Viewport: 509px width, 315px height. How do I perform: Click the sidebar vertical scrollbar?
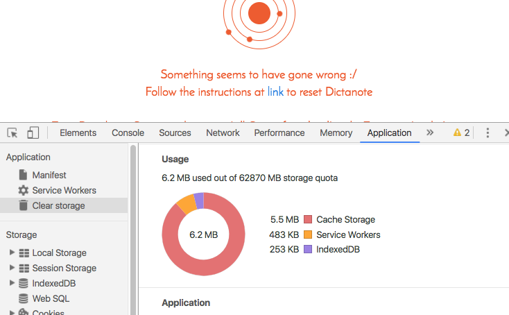point(133,230)
